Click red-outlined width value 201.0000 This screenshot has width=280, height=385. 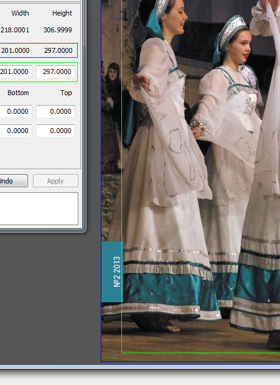(x=15, y=50)
